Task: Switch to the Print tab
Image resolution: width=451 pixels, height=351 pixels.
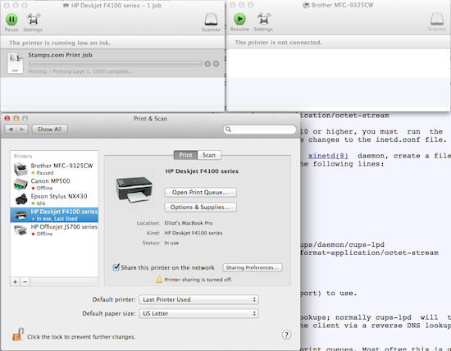Action: tap(185, 155)
